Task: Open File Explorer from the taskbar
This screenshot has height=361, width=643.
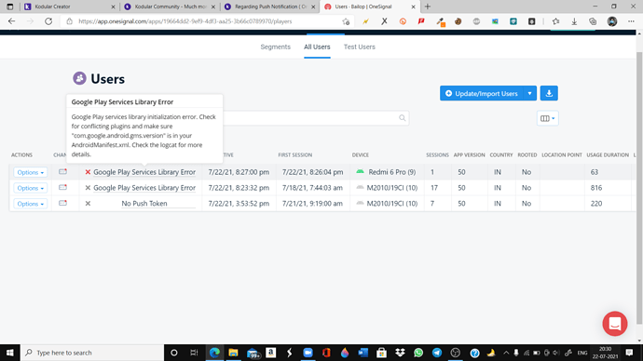Action: pyautogui.click(x=233, y=353)
